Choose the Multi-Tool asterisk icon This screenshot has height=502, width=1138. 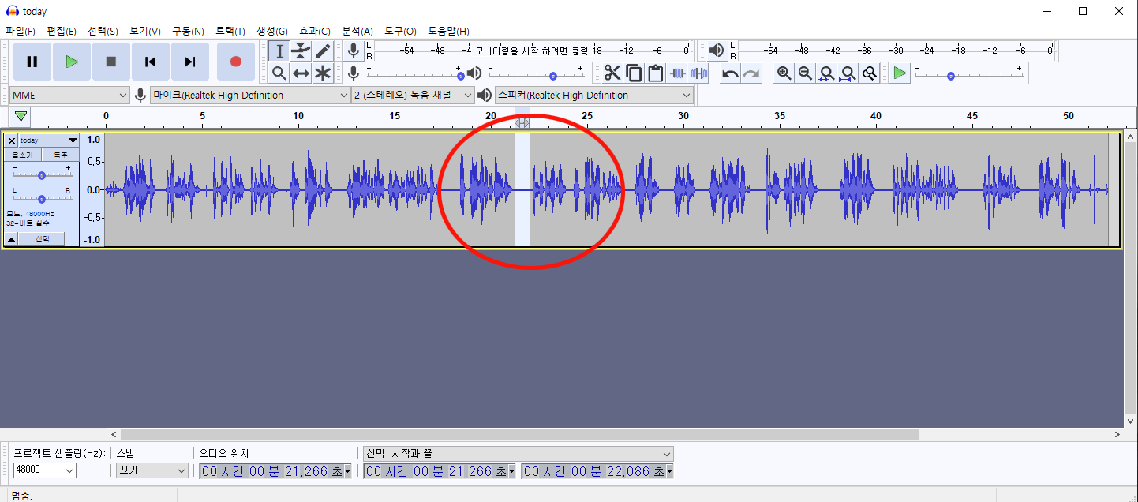[323, 73]
